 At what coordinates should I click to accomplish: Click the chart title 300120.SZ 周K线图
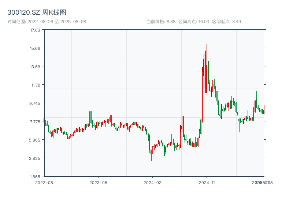[x=37, y=13]
